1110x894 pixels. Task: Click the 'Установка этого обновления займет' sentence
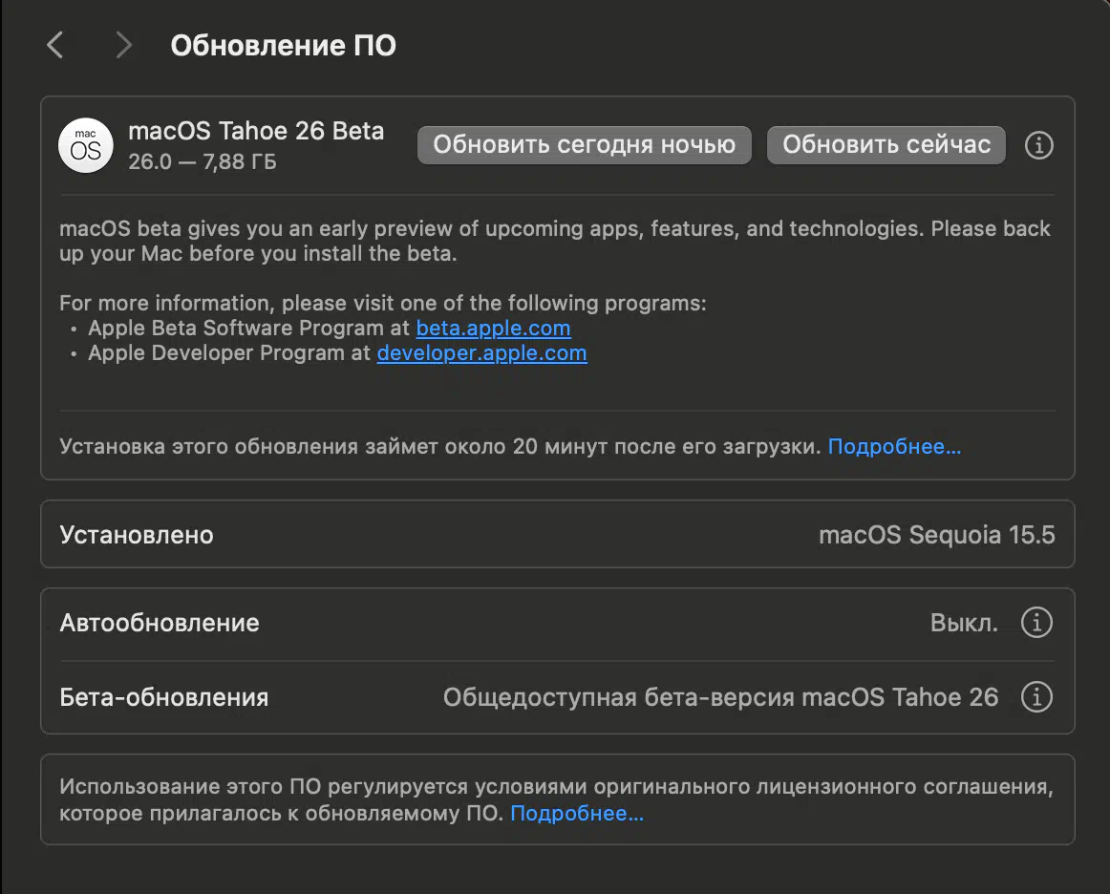tap(440, 447)
